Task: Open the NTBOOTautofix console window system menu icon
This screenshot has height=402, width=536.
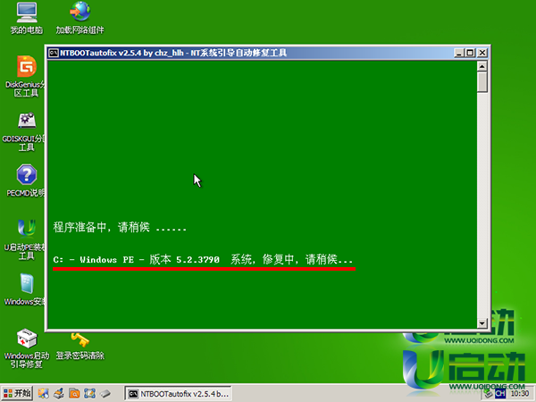Action: coord(54,53)
